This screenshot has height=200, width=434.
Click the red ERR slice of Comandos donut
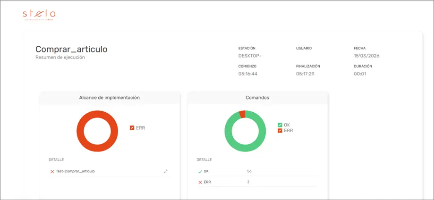pos(242,114)
